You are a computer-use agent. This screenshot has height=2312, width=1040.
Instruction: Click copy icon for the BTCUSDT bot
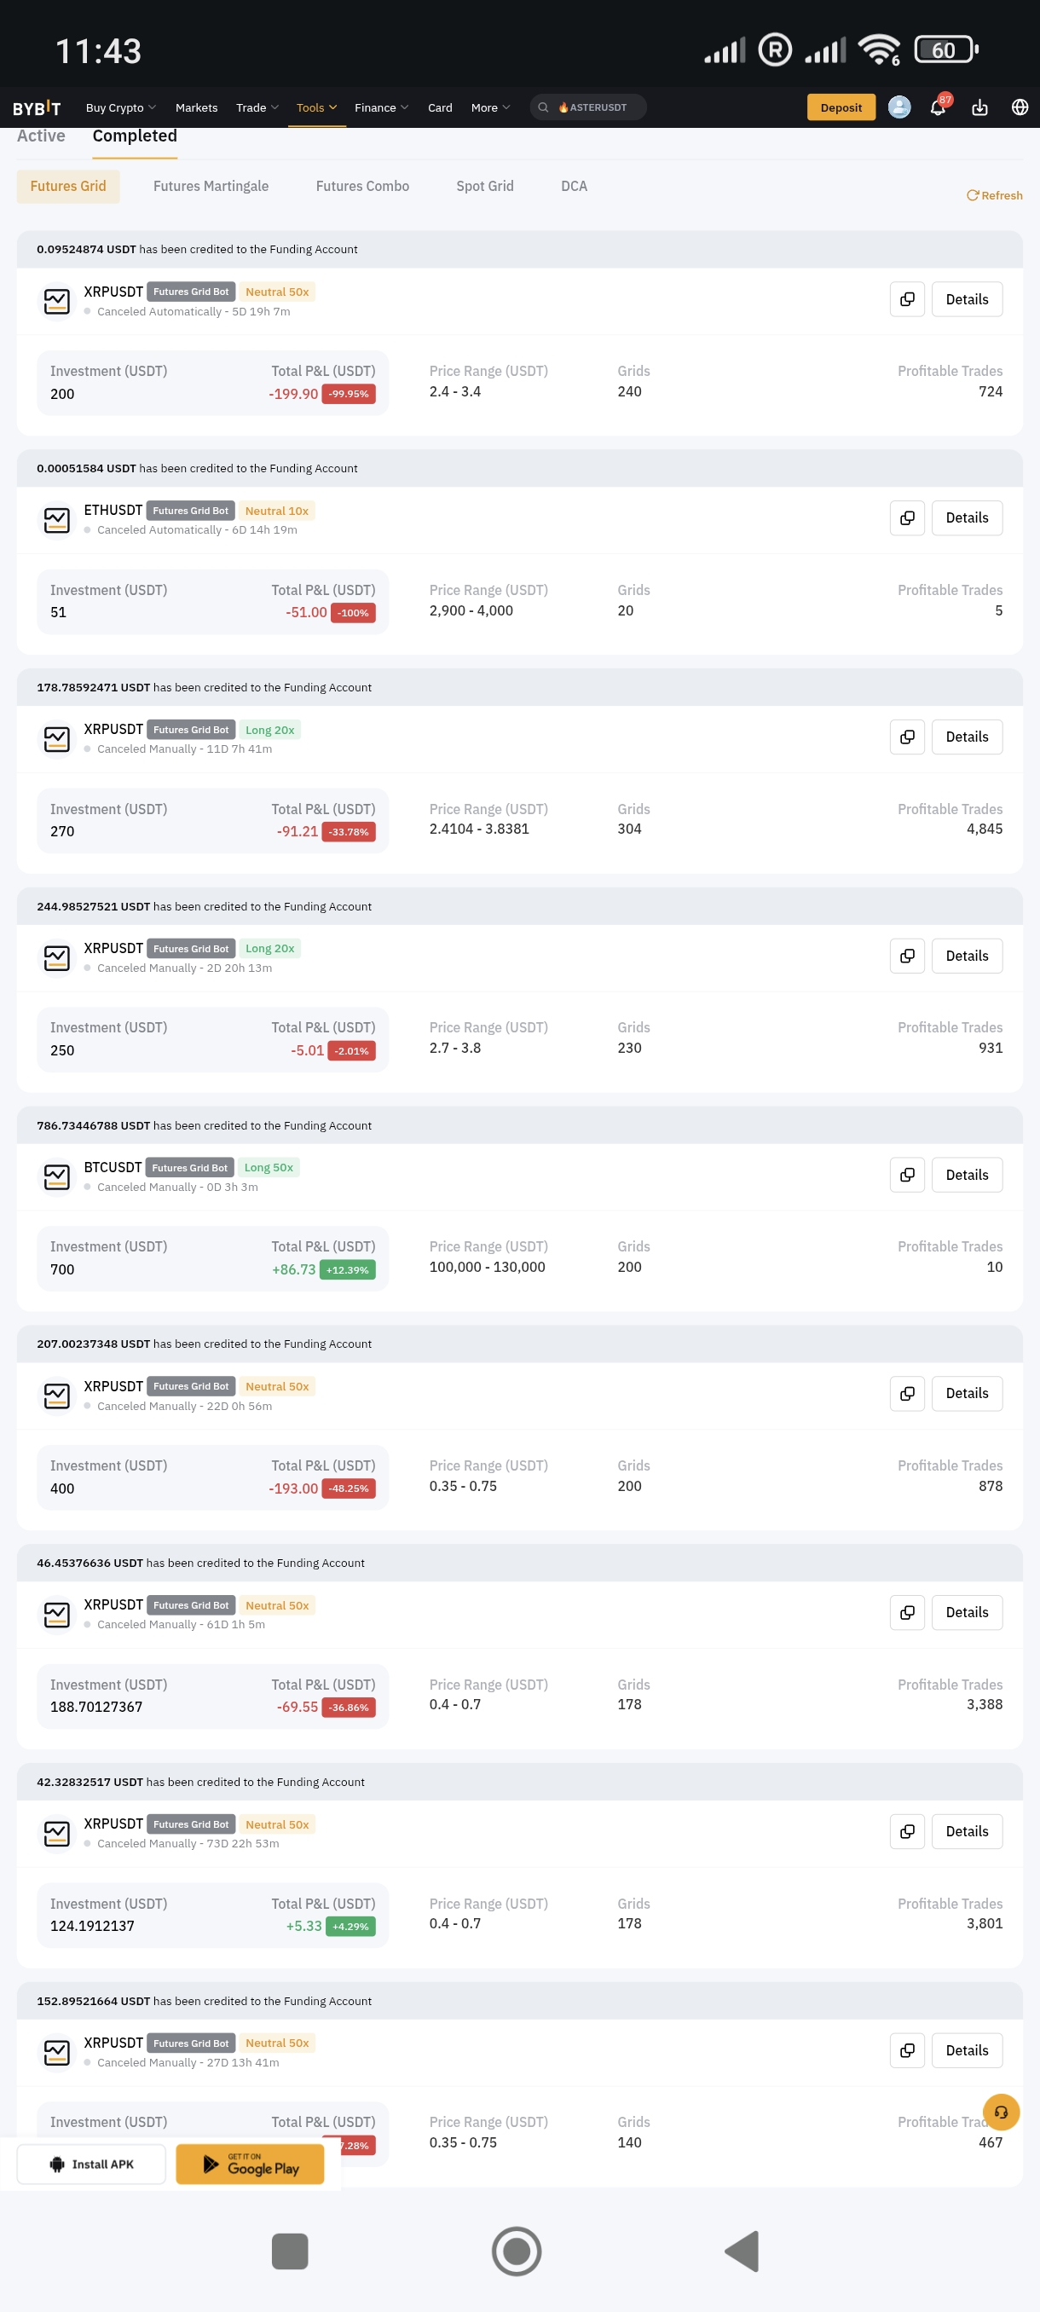pos(907,1175)
